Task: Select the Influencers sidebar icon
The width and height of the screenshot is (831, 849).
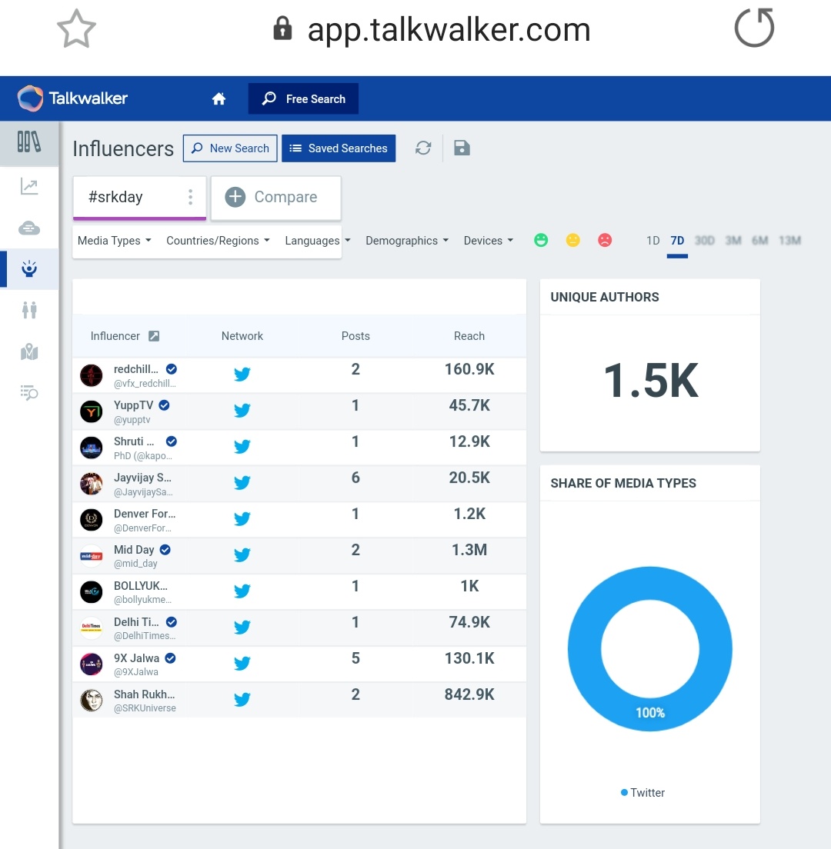Action: click(x=29, y=269)
